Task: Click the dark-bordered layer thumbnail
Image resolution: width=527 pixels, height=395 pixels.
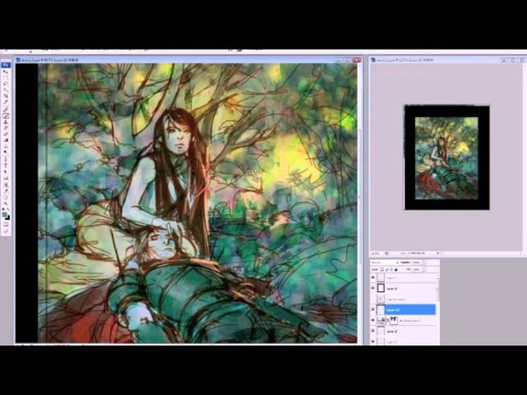Action: coord(380,289)
